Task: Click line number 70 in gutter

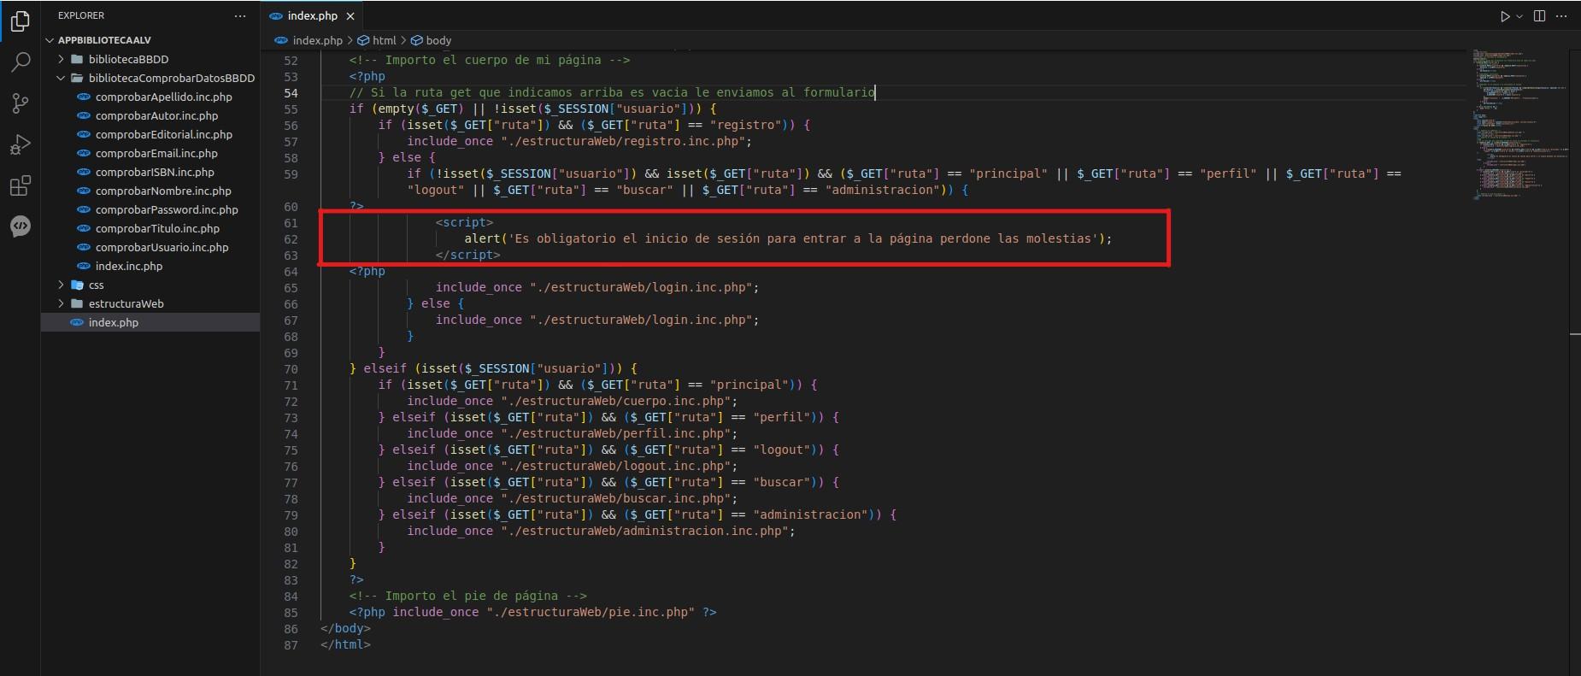Action: (291, 369)
